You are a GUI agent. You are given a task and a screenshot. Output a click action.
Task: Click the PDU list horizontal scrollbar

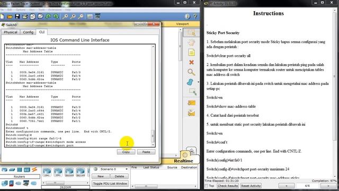coord(164,186)
